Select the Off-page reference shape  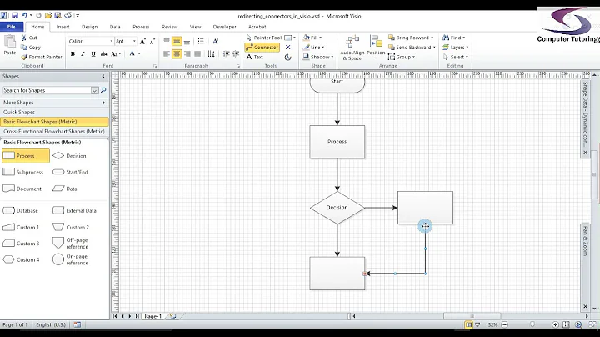[x=70, y=244]
